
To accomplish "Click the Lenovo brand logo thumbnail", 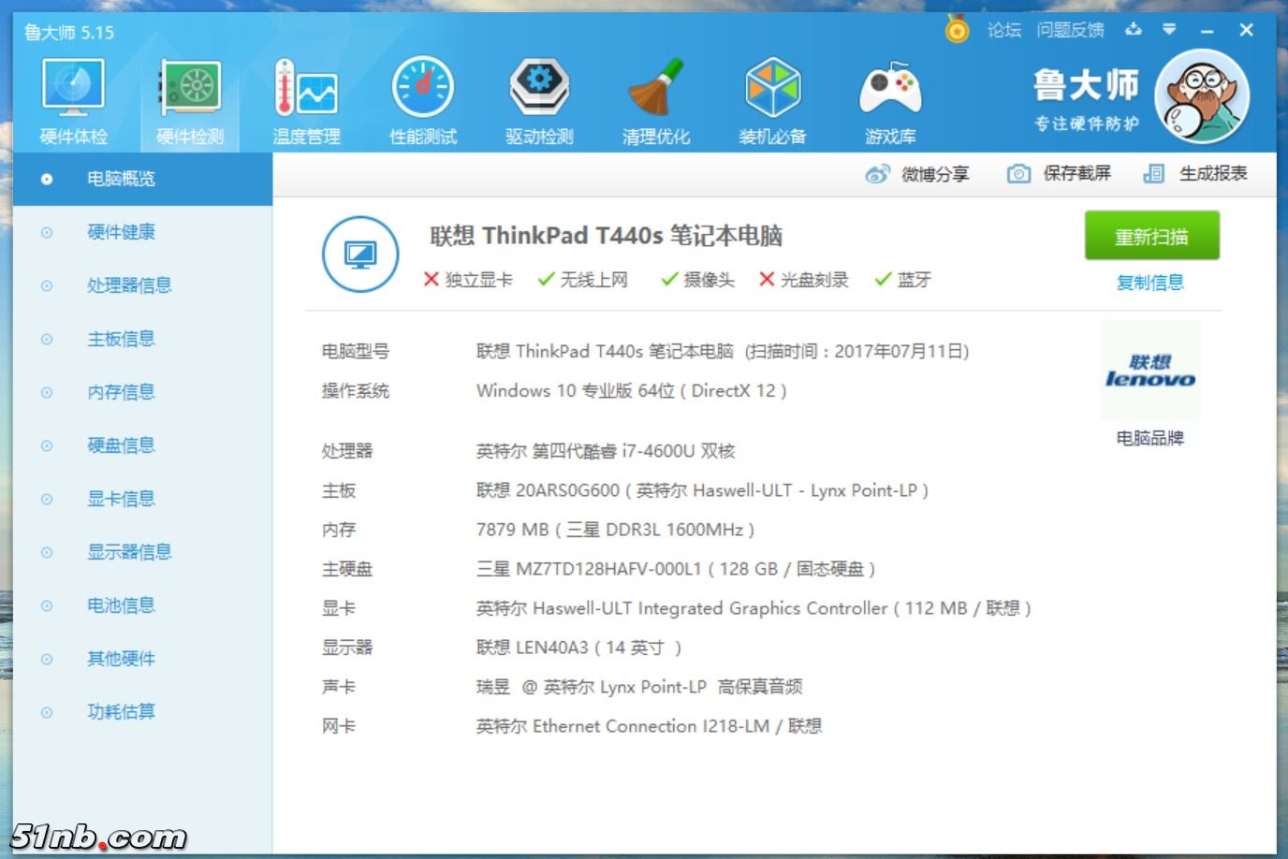I will [x=1149, y=371].
